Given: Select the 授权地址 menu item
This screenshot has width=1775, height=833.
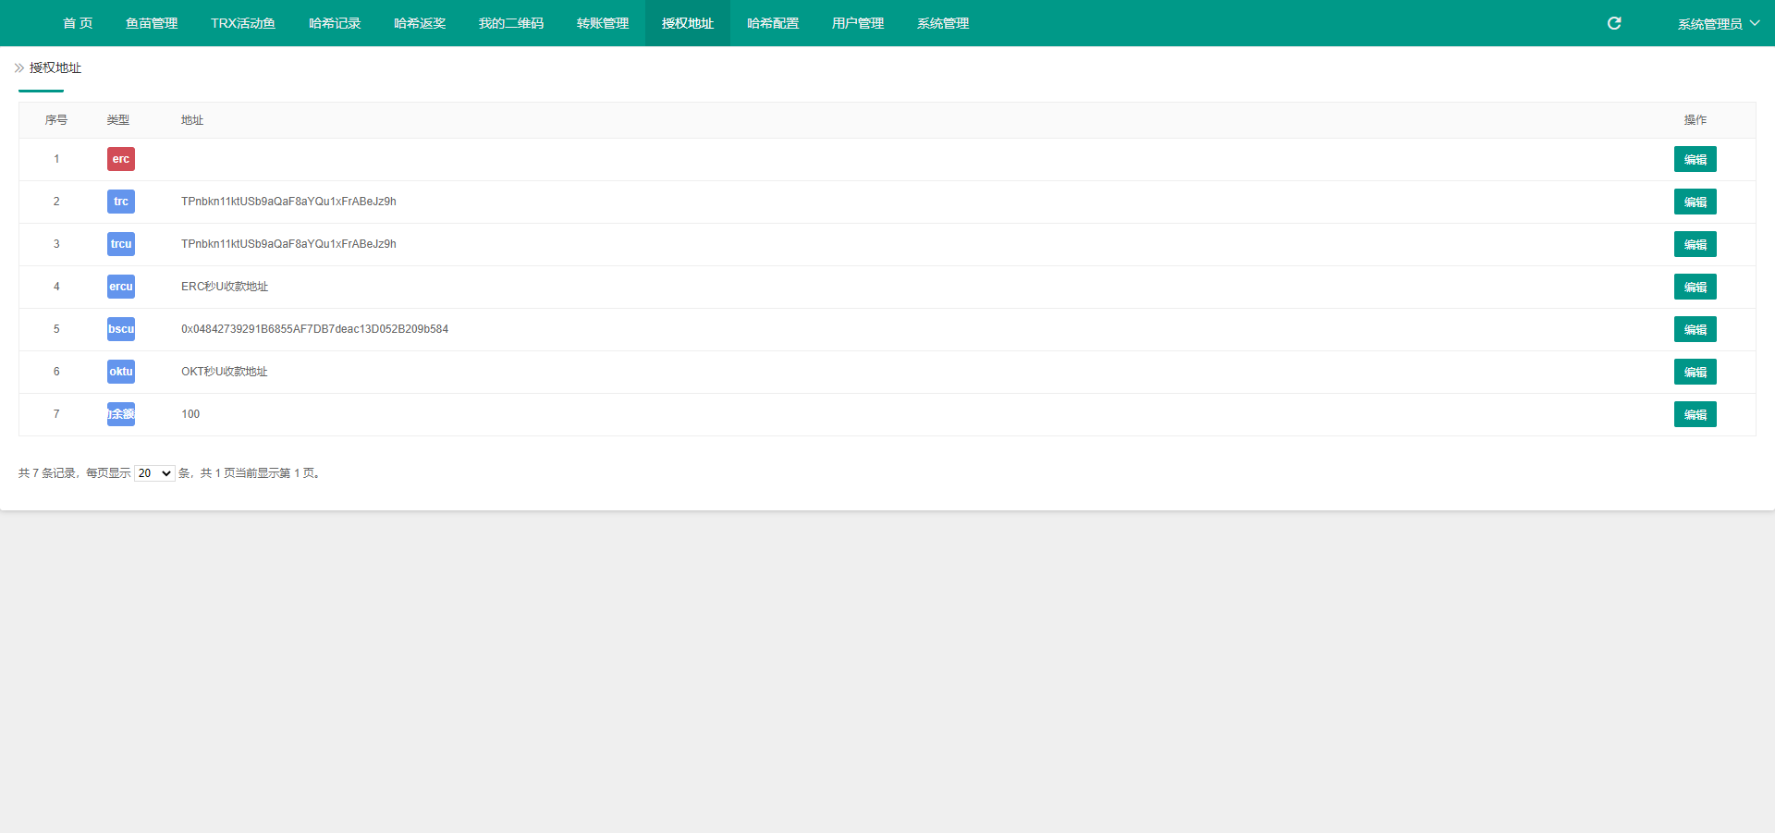Looking at the screenshot, I should [x=688, y=23].
